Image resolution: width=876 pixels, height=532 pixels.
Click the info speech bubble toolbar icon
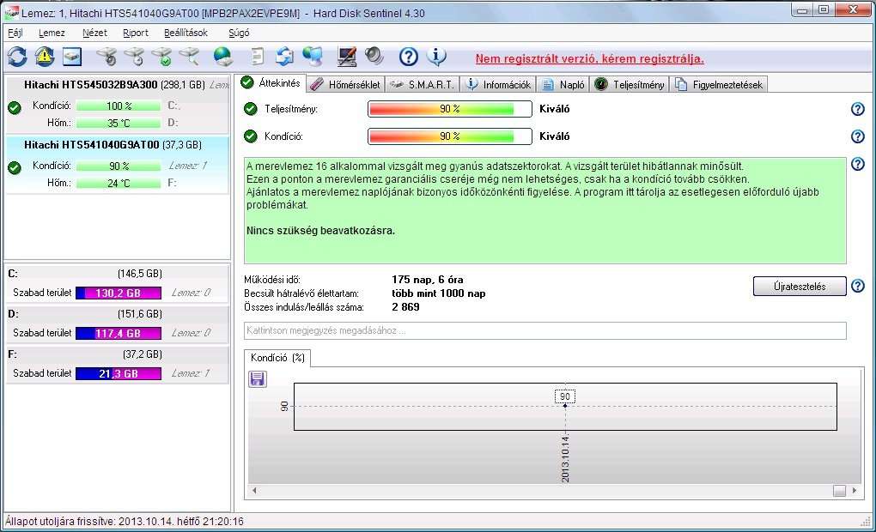(x=436, y=57)
